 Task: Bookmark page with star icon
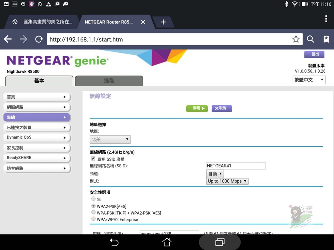pos(296,39)
